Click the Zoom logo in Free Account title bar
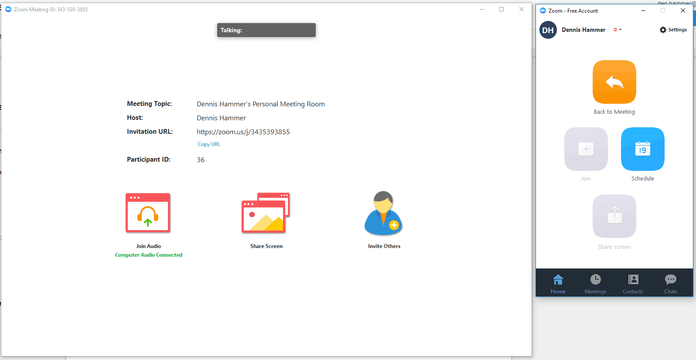 [543, 10]
